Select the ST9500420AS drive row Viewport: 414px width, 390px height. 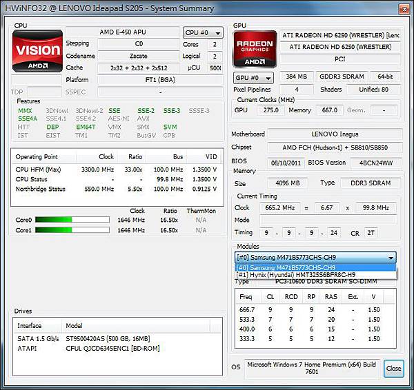[x=117, y=338]
